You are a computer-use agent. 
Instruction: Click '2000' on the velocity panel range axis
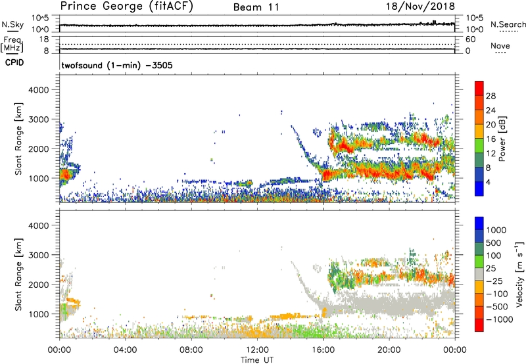(38, 284)
